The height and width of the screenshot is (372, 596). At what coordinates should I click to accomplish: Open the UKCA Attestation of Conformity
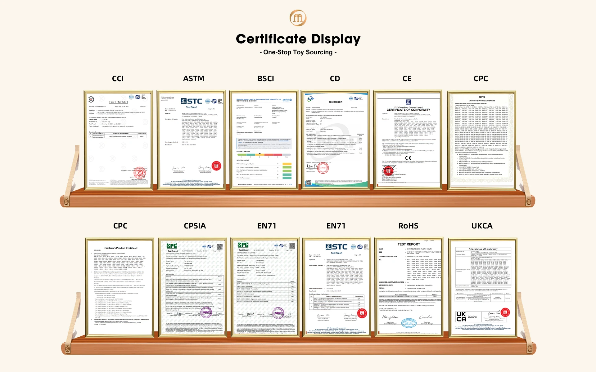tap(483, 288)
